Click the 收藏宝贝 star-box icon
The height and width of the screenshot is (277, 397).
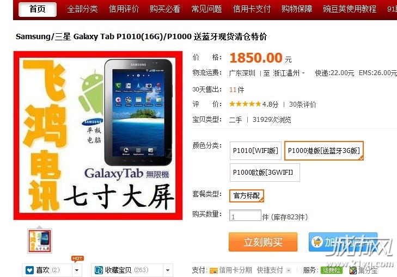pyautogui.click(x=99, y=270)
